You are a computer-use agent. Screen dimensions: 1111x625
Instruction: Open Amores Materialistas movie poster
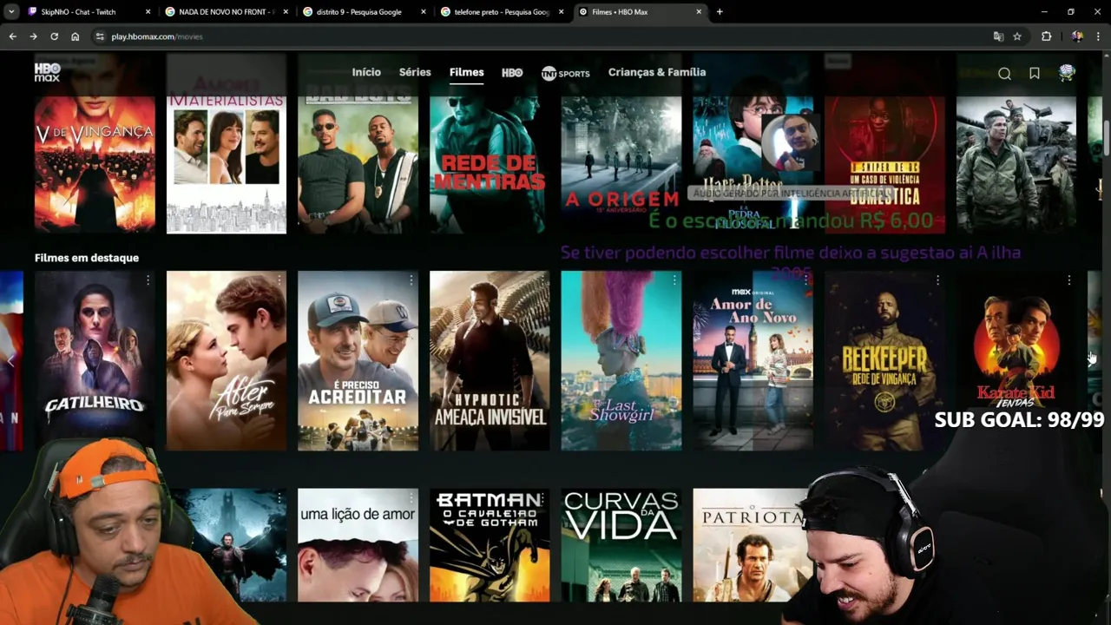click(x=227, y=143)
